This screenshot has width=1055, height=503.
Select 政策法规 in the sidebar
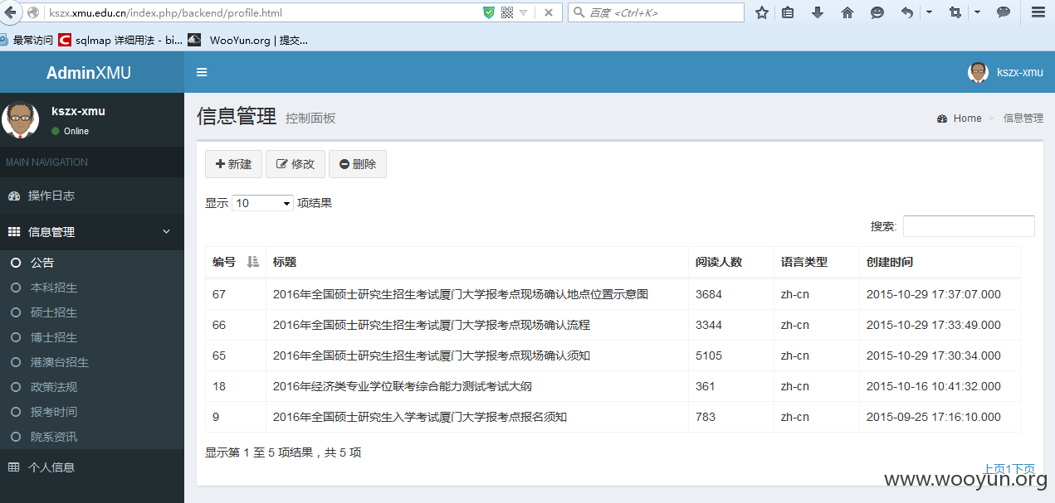click(91, 387)
